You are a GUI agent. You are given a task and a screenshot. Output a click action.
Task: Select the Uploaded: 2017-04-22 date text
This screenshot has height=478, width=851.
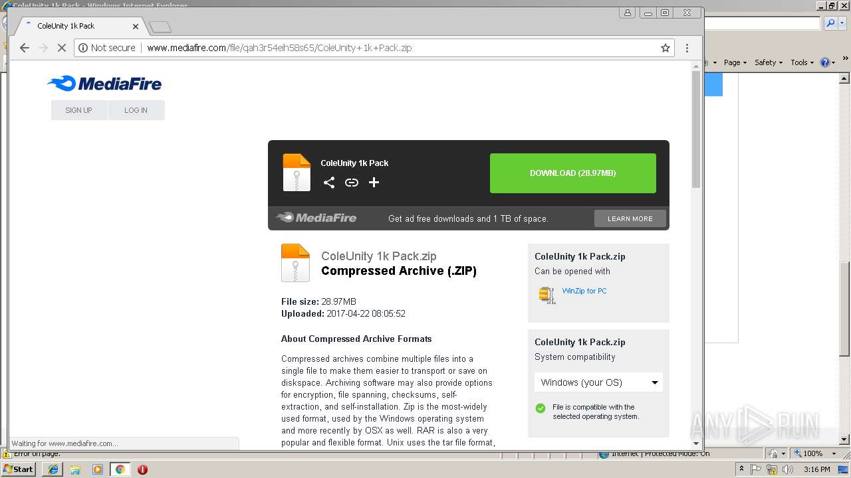point(343,313)
